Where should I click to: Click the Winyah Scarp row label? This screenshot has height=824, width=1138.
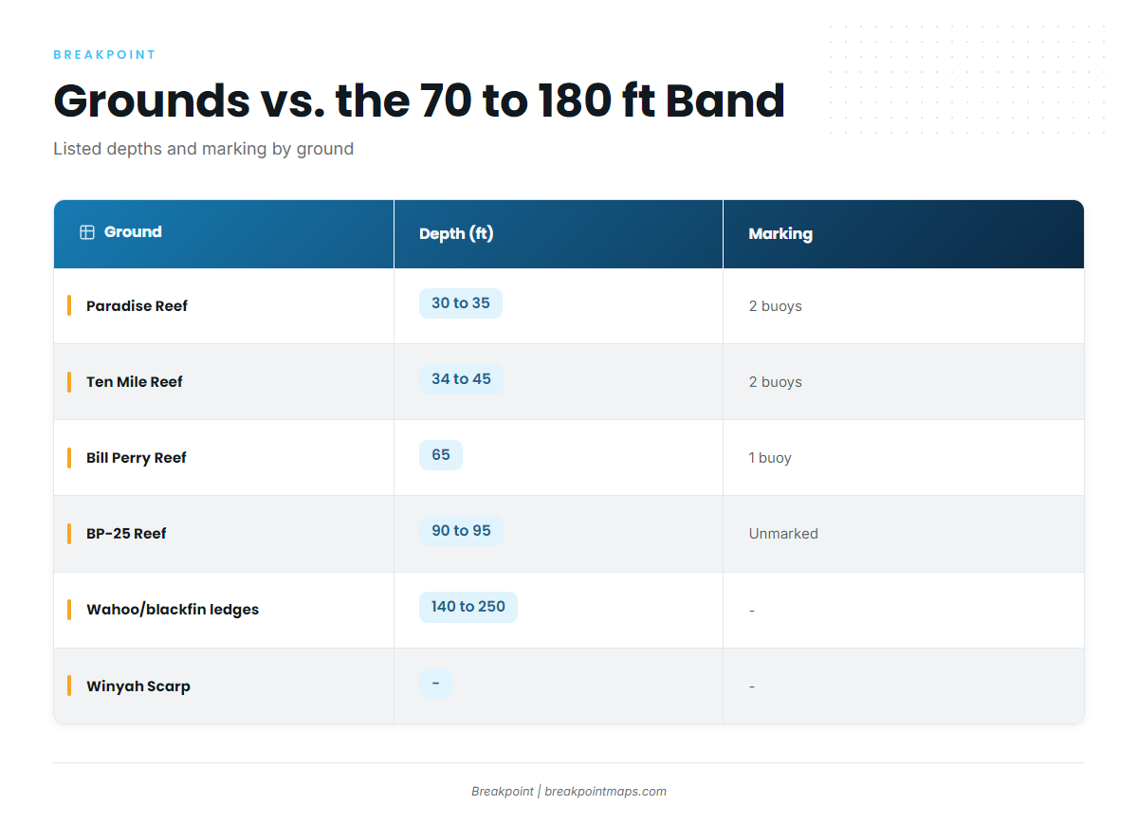click(x=138, y=687)
